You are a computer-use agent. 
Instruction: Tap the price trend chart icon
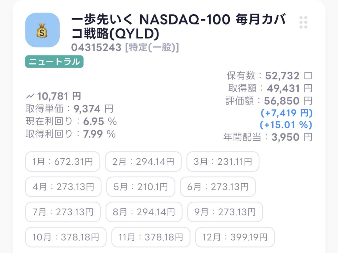[30, 96]
